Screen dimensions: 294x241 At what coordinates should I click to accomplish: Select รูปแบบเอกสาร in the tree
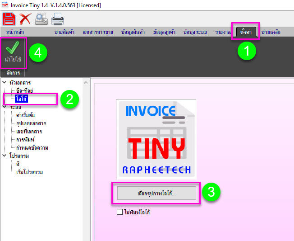point(31,123)
